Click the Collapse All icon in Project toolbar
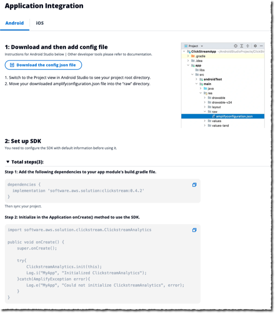The height and width of the screenshot is (313, 275). point(247,46)
